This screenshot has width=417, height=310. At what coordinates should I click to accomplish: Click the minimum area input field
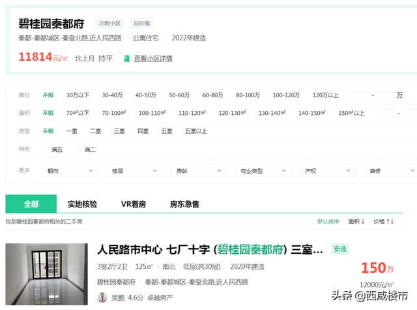pyautogui.click(x=386, y=113)
